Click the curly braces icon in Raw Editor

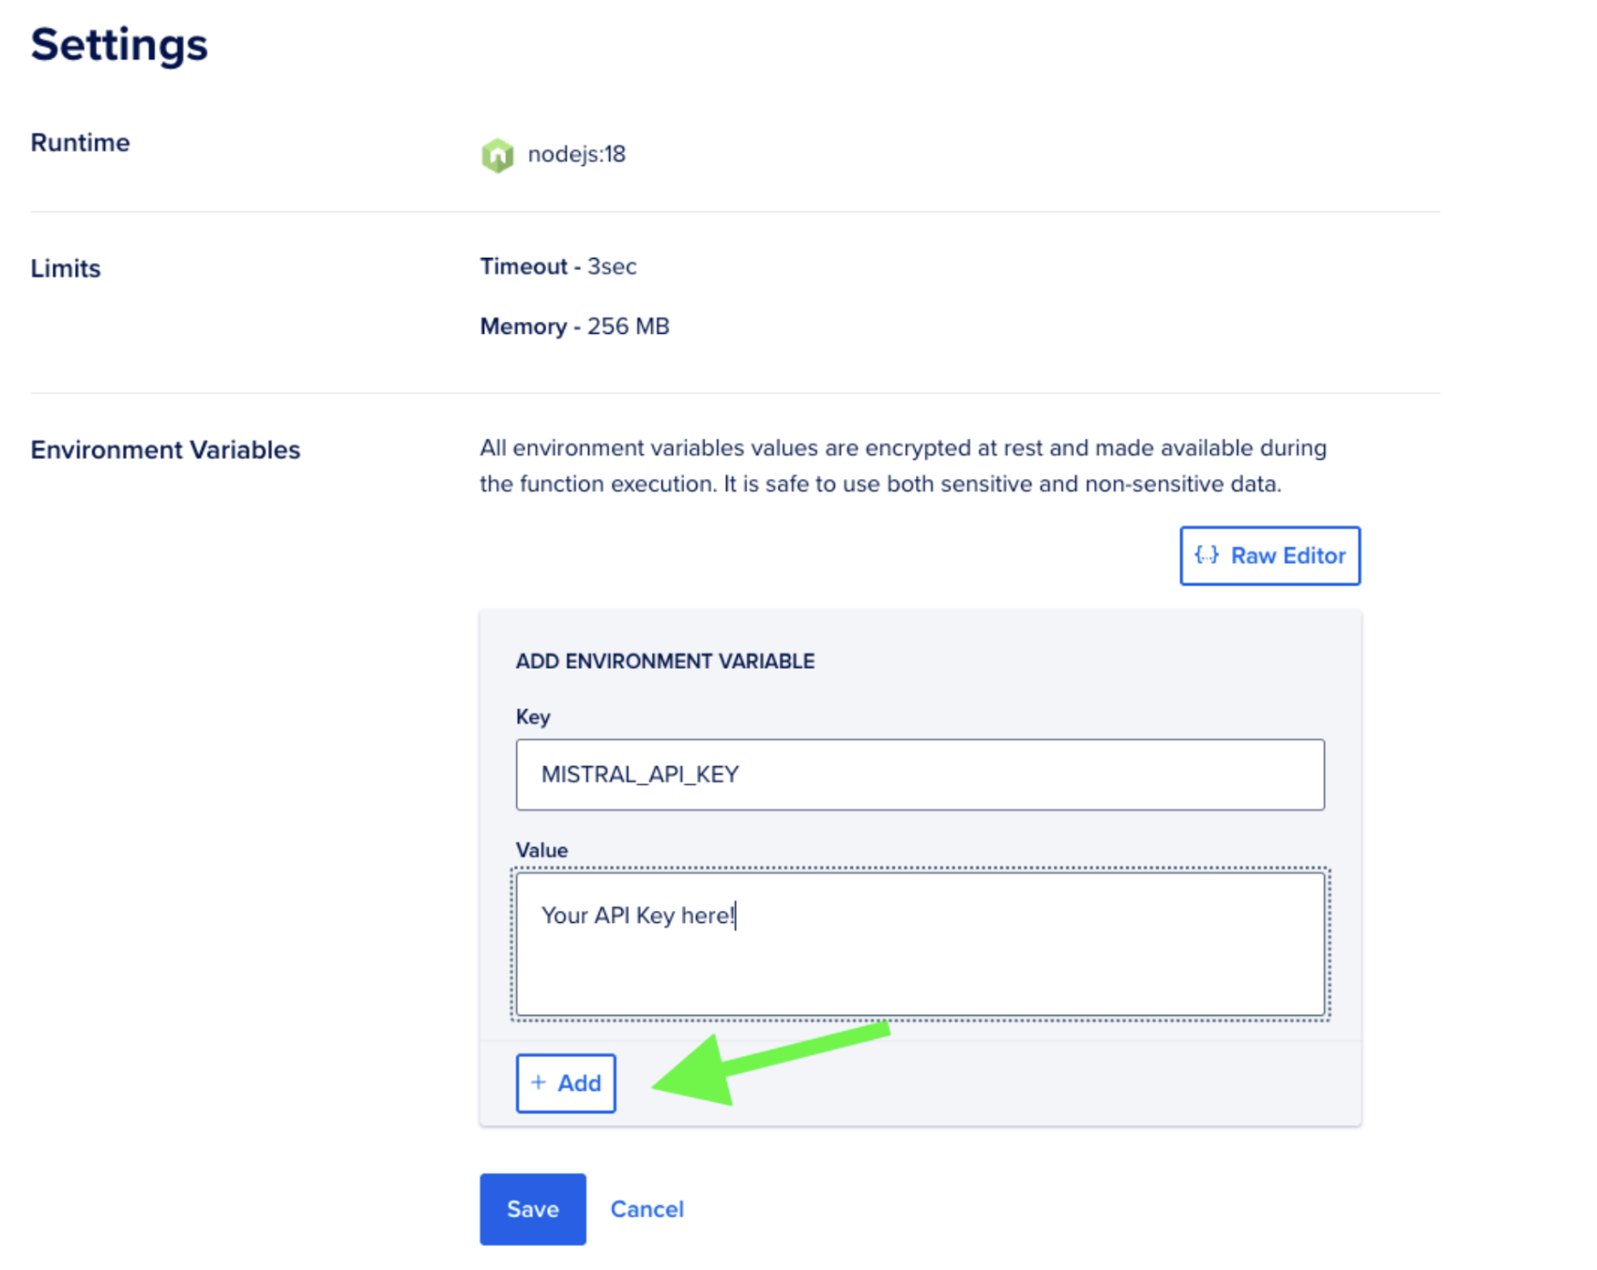tap(1206, 555)
